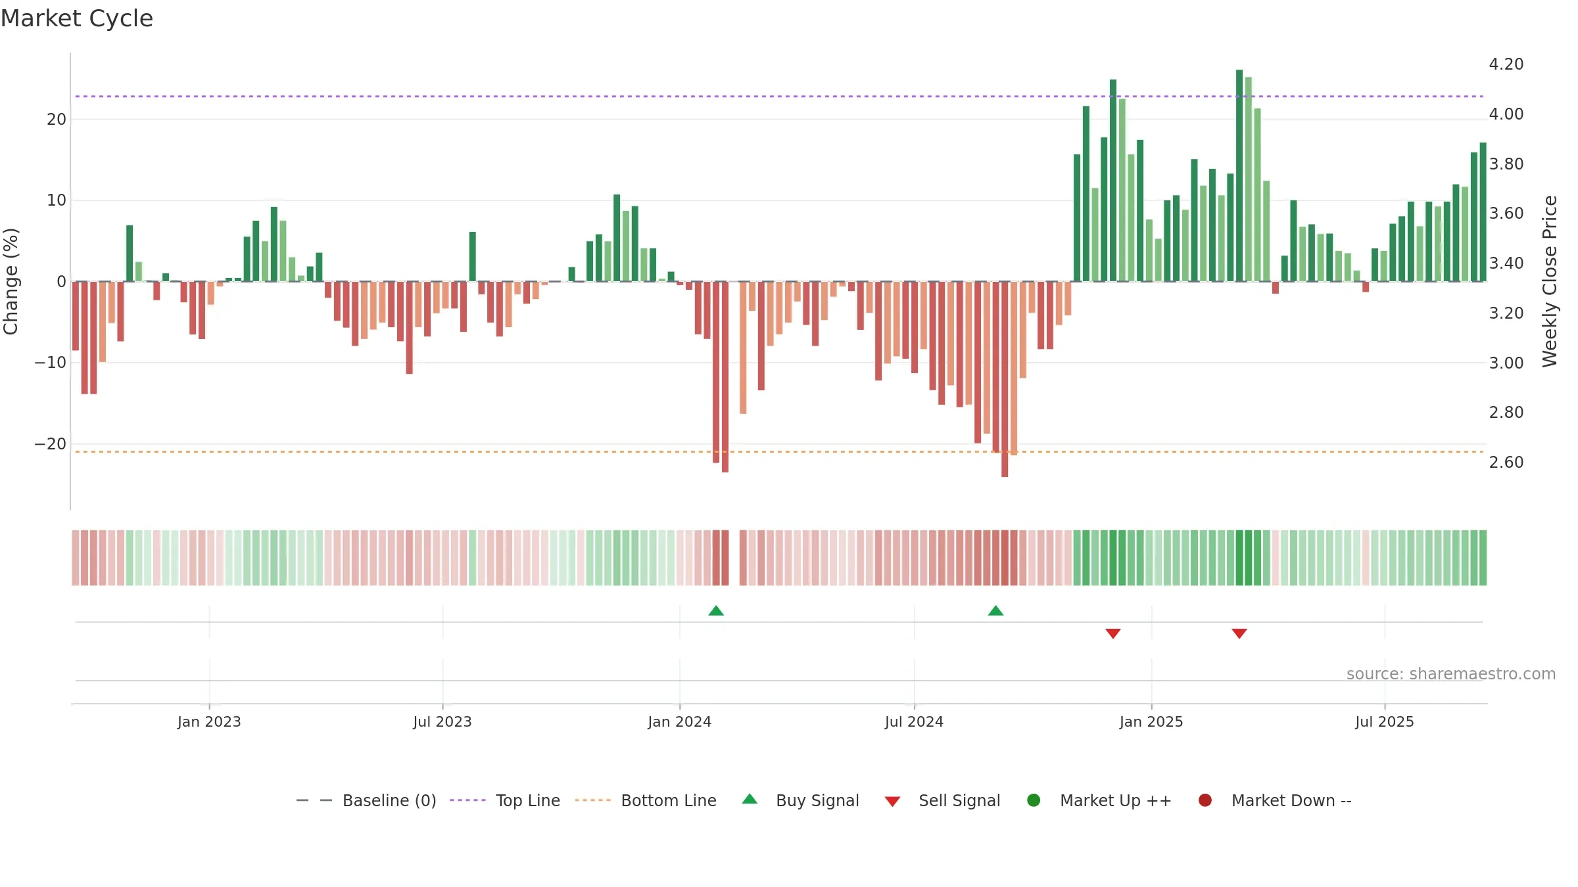This screenshot has height=887, width=1578.
Task: Click the red Market Down circle icon
Action: click(1205, 800)
